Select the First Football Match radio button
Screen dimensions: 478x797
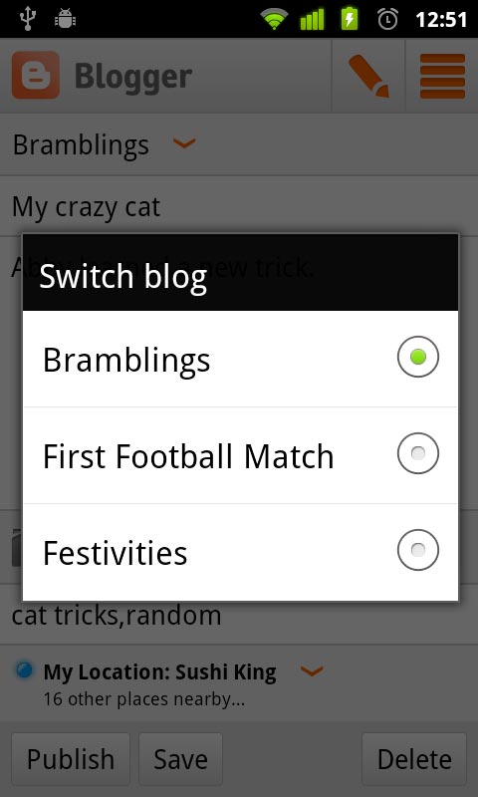(417, 453)
